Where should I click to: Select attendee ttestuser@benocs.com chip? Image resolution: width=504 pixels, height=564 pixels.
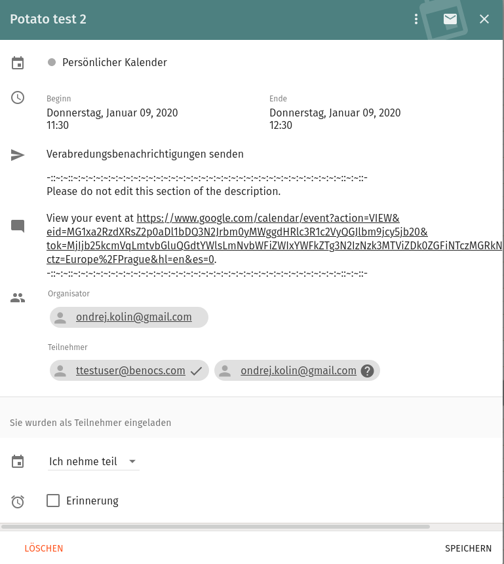[x=130, y=371]
